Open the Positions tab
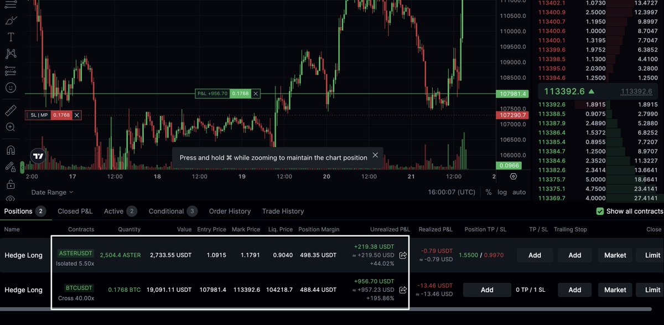 click(x=25, y=211)
